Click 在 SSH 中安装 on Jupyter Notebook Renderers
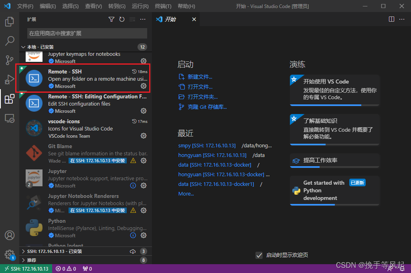This screenshot has width=411, height=273. pos(97,210)
